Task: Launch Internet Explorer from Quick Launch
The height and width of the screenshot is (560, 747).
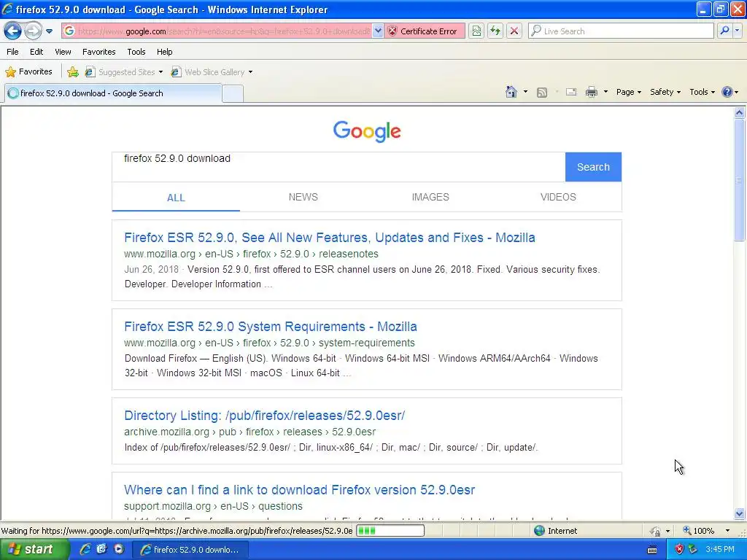Action: tap(85, 550)
